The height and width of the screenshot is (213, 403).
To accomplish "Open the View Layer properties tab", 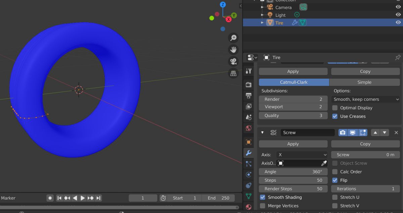I will pyautogui.click(x=249, y=106).
